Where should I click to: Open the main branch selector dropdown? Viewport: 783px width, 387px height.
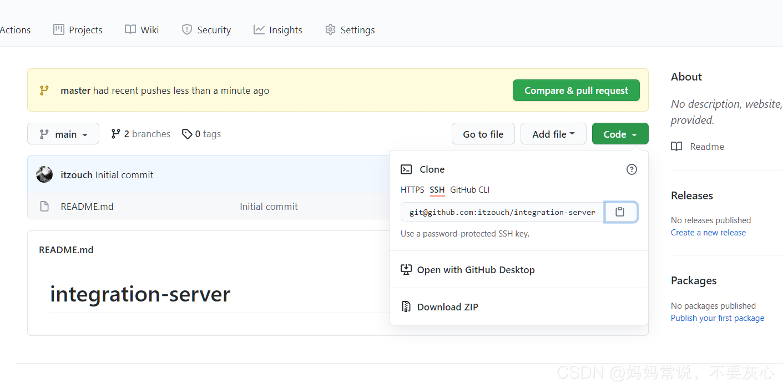click(x=63, y=133)
